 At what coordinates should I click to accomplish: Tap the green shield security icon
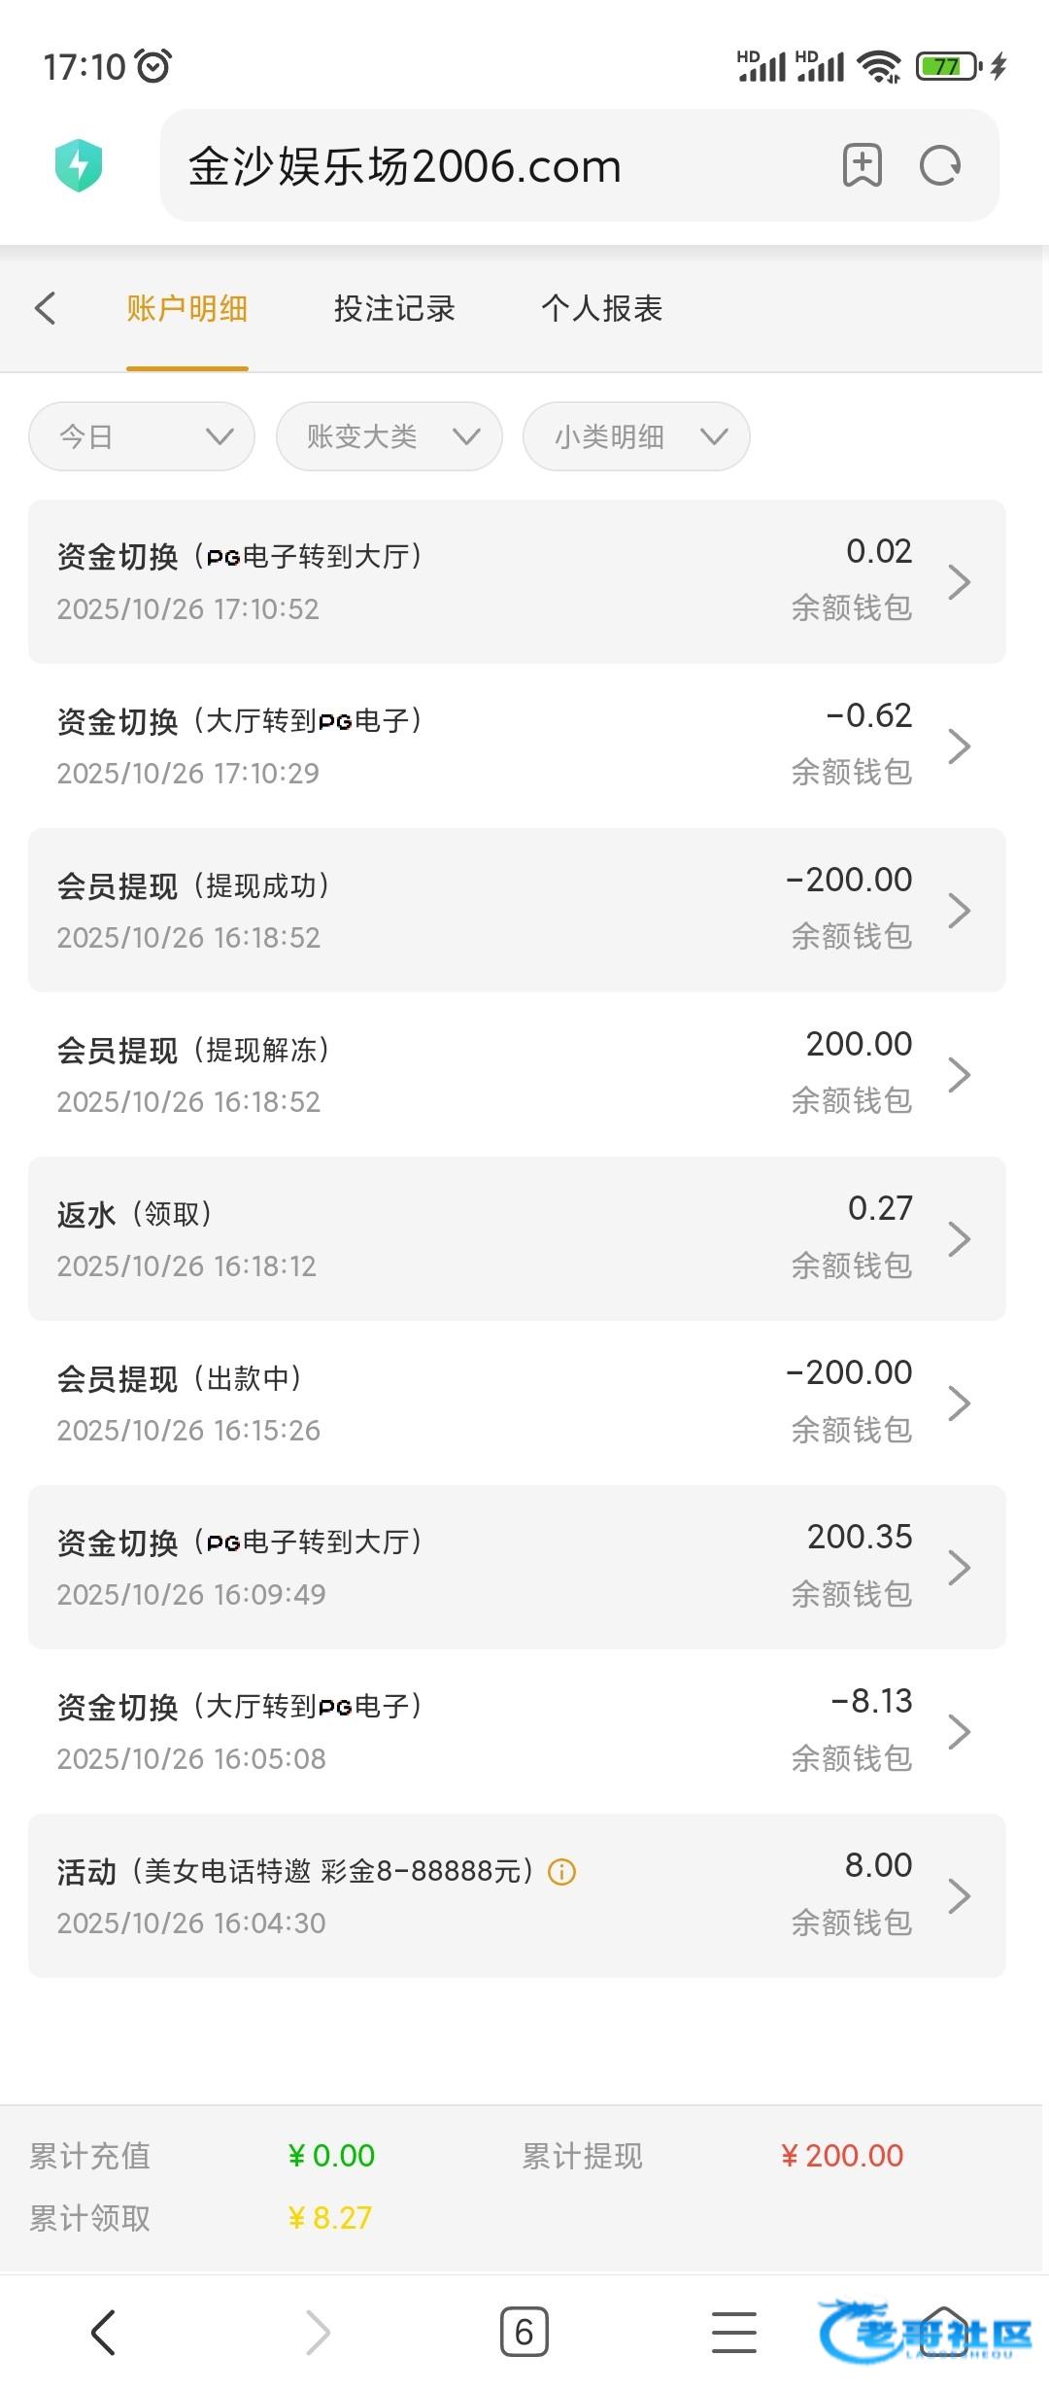(79, 165)
